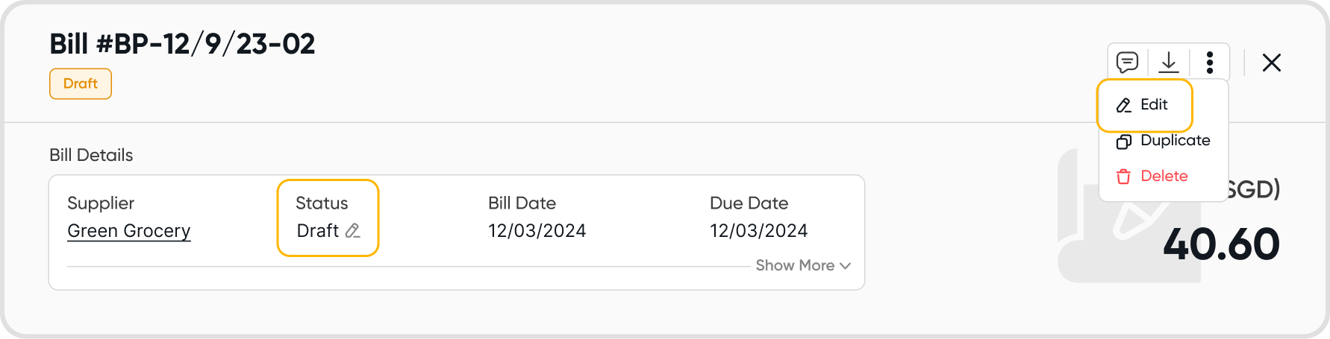
Task: Open the Green Grocery supplier link
Action: coord(128,231)
